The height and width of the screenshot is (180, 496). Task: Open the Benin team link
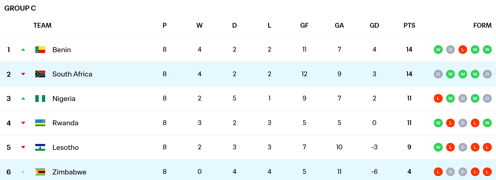click(62, 50)
